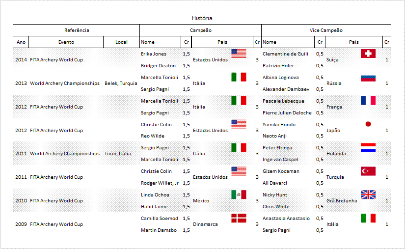405x249 pixels.
Task: Select the Belek, Turquia location cell
Action: tap(121, 83)
